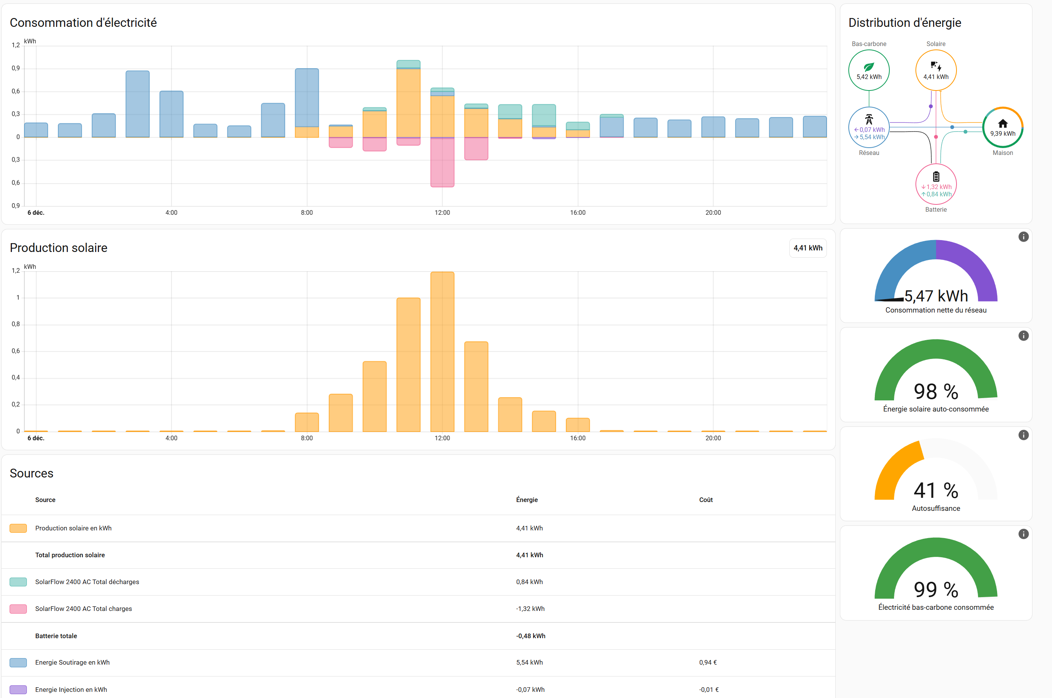Click the Réseau transmission tower icon

click(869, 119)
